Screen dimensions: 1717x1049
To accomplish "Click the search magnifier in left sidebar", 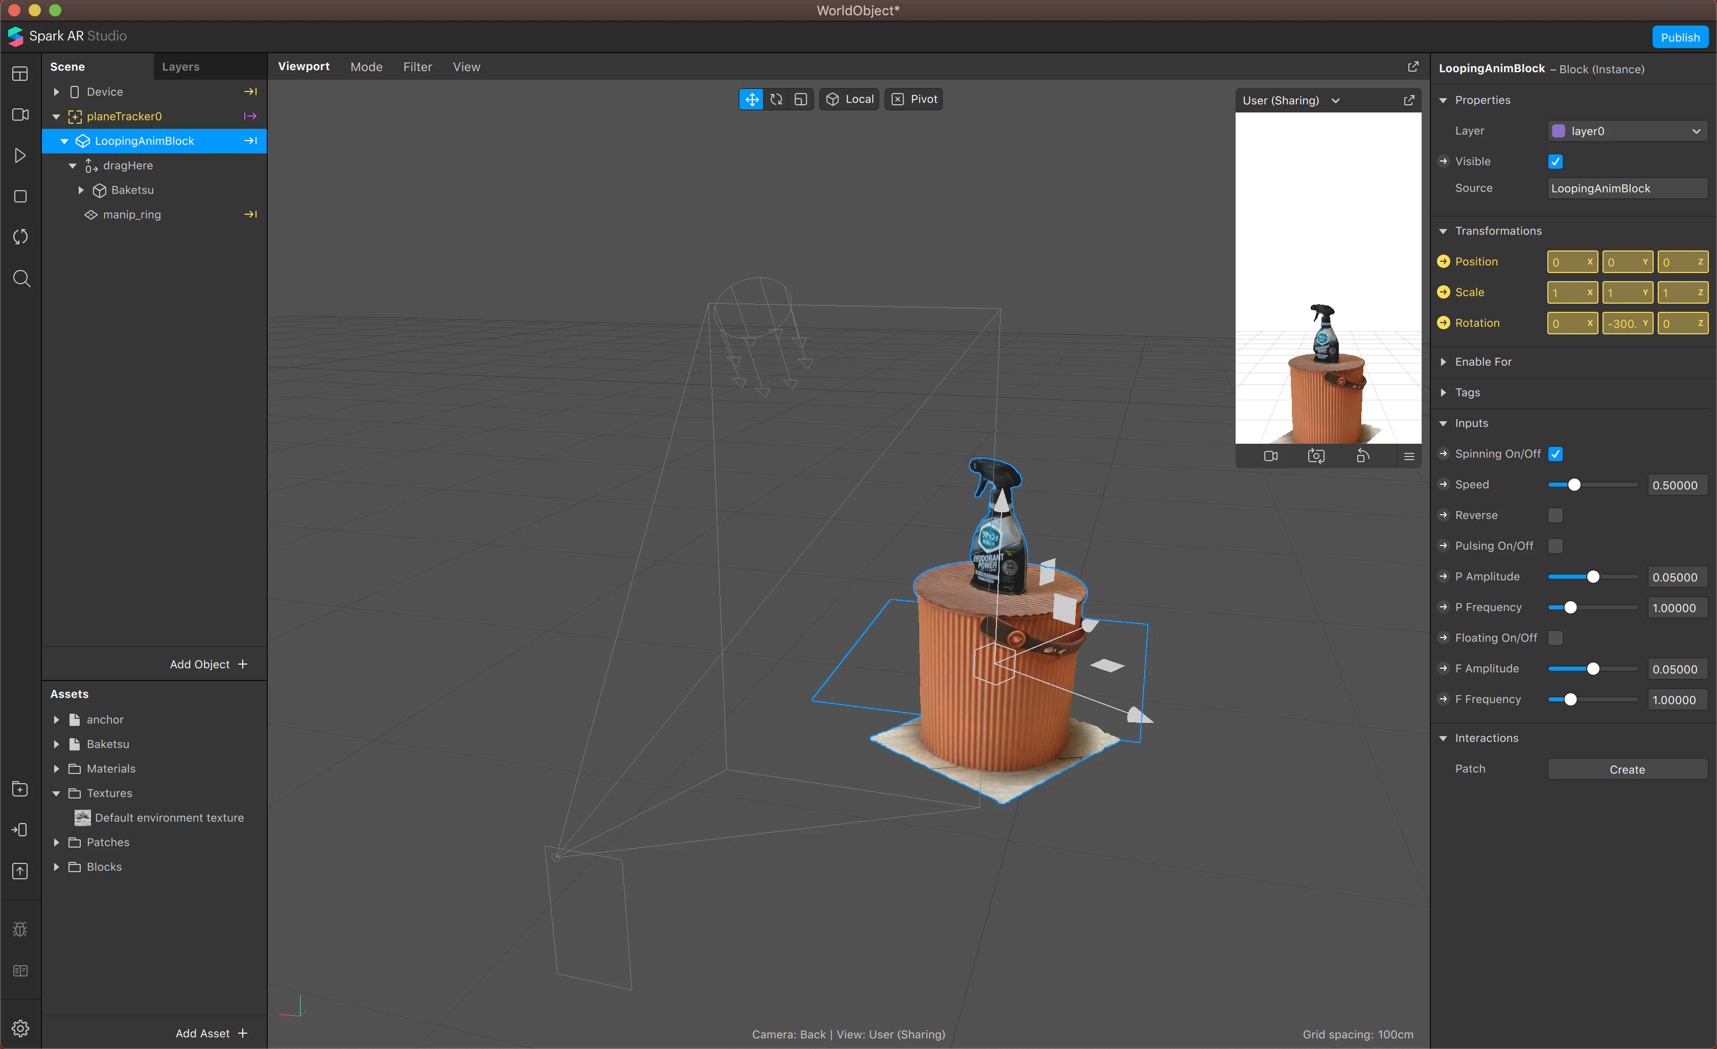I will (21, 279).
